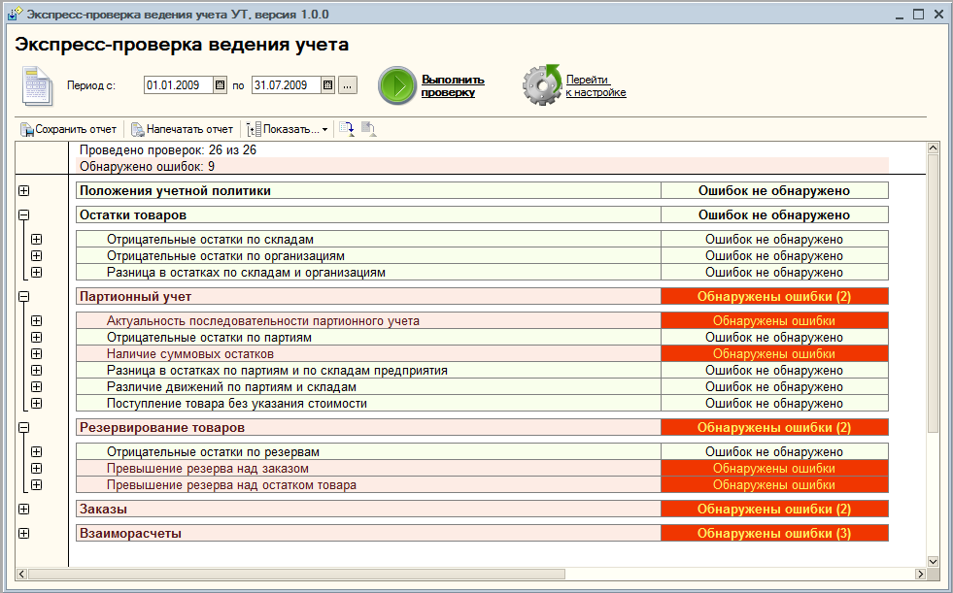Click vertical scrollbar up arrow
This screenshot has width=953, height=593.
click(x=933, y=148)
